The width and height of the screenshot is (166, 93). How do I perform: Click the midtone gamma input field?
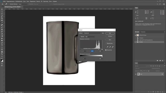(x=92, y=51)
